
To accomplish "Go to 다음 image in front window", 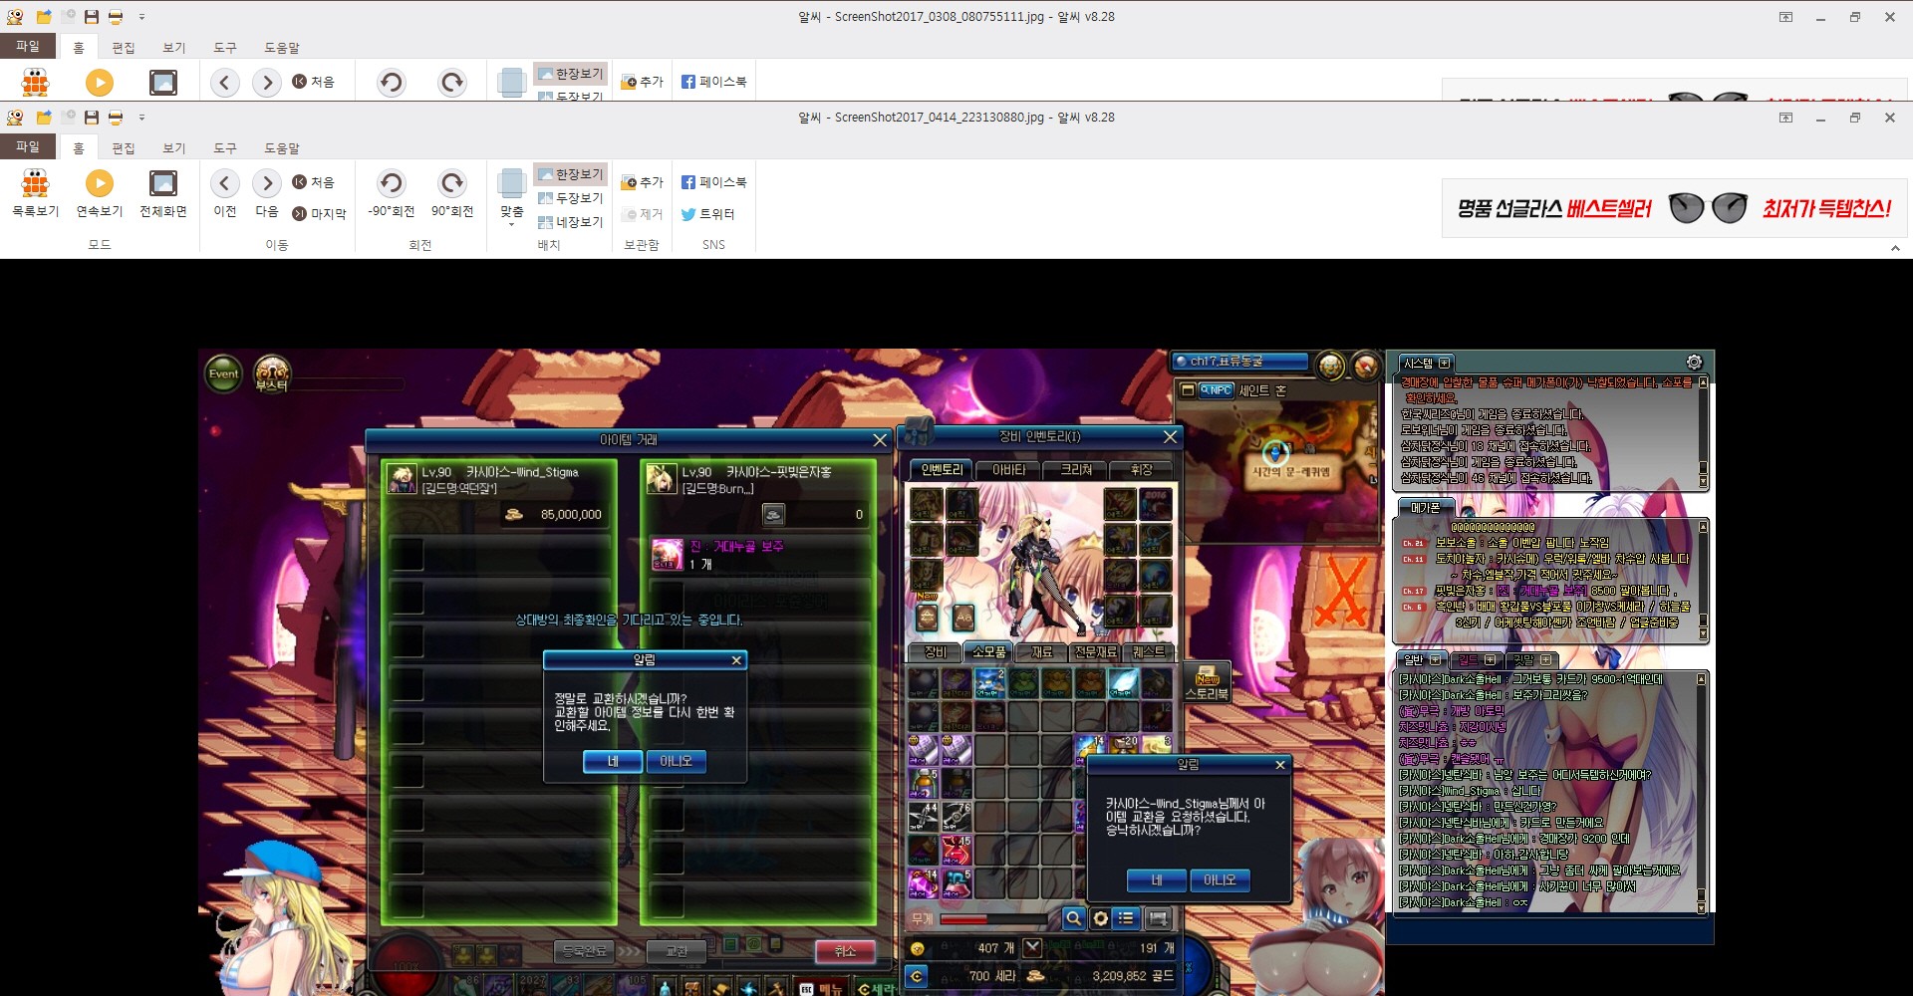I will pos(267,193).
